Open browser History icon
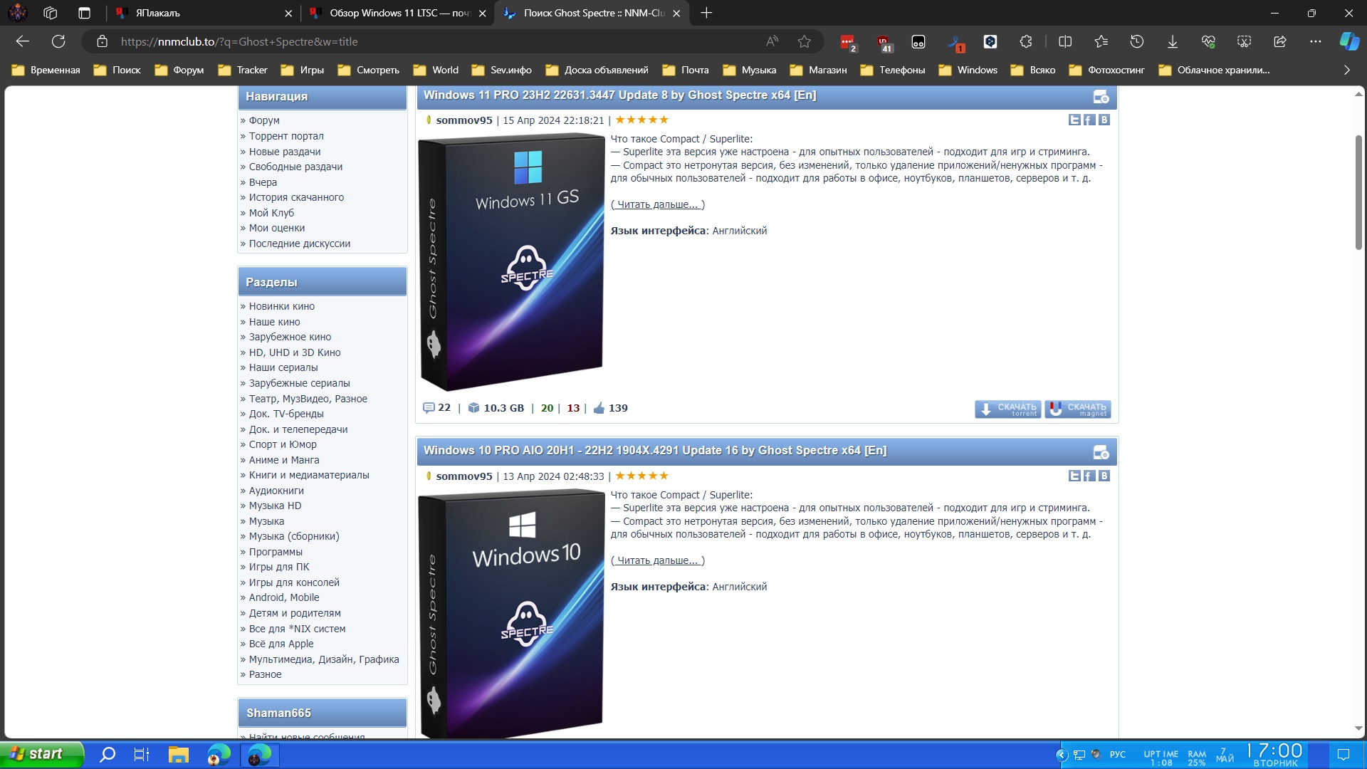 pos(1137,41)
